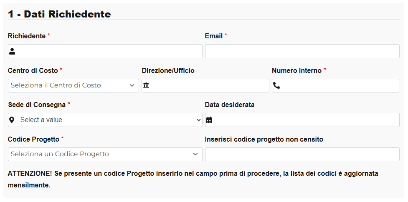The image size is (408, 202).
Task: Click the 'Email' field label
Action: pos(214,36)
